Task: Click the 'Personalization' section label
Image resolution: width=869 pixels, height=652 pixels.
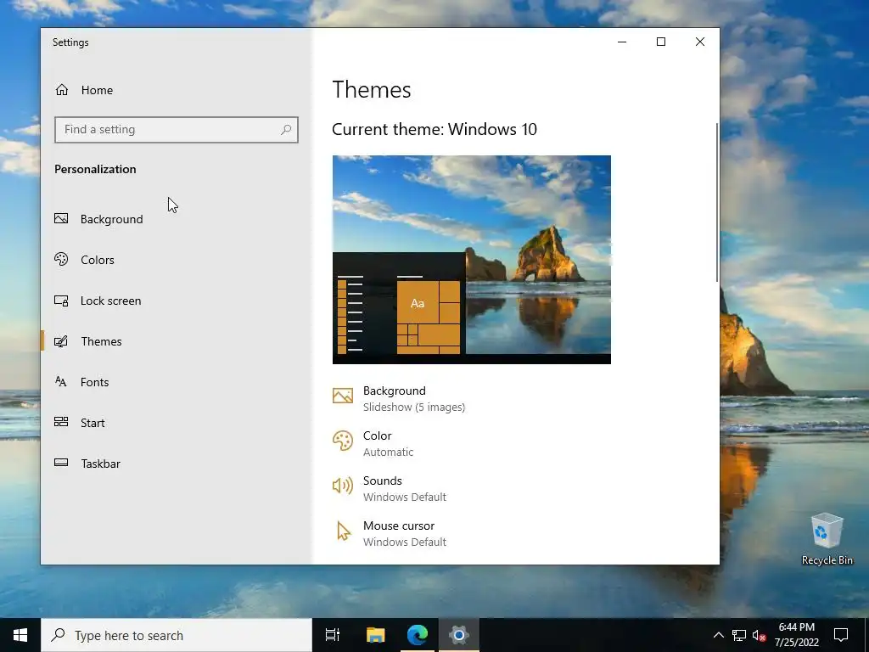Action: [95, 169]
